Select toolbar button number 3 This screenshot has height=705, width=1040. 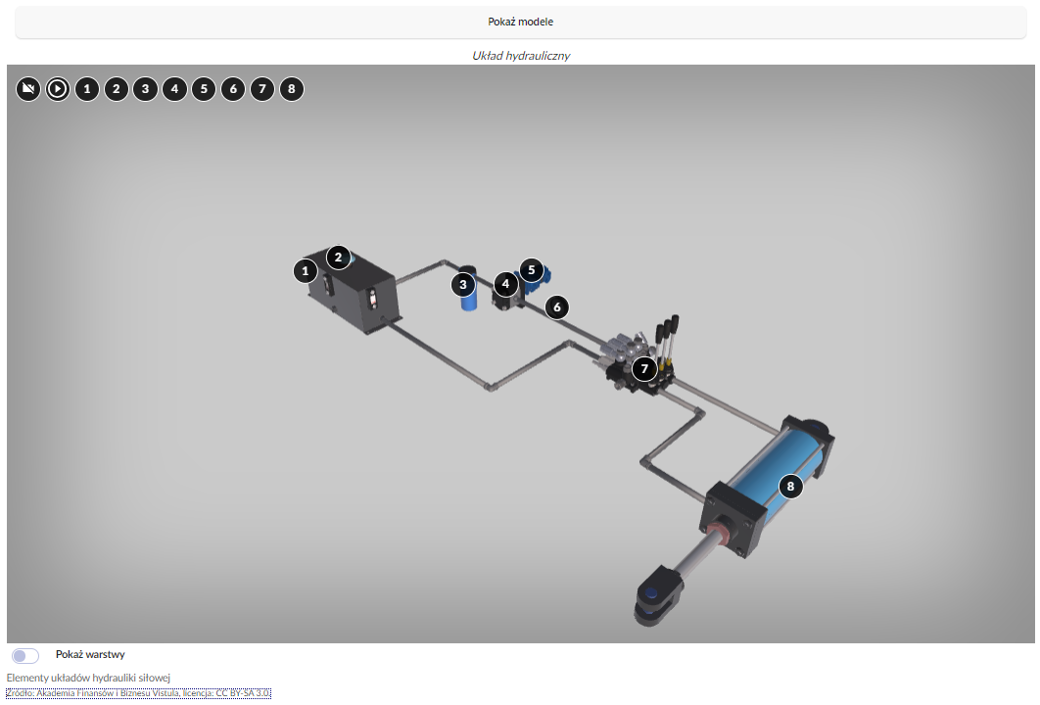pyautogui.click(x=145, y=89)
